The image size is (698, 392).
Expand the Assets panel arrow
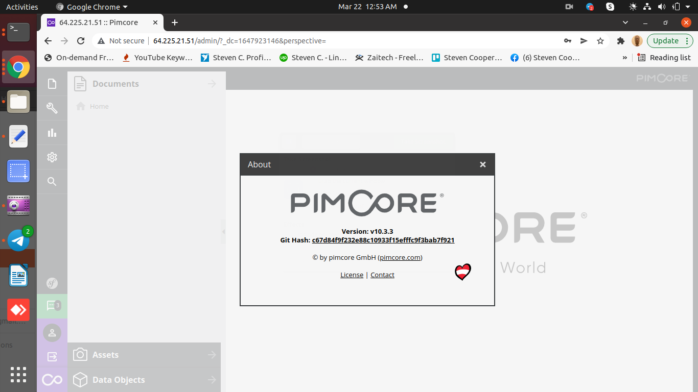click(x=212, y=355)
